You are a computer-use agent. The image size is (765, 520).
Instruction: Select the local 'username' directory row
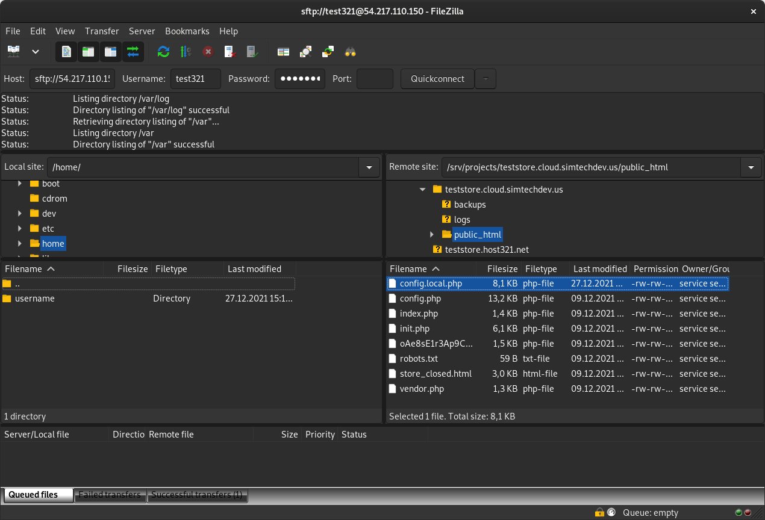148,299
